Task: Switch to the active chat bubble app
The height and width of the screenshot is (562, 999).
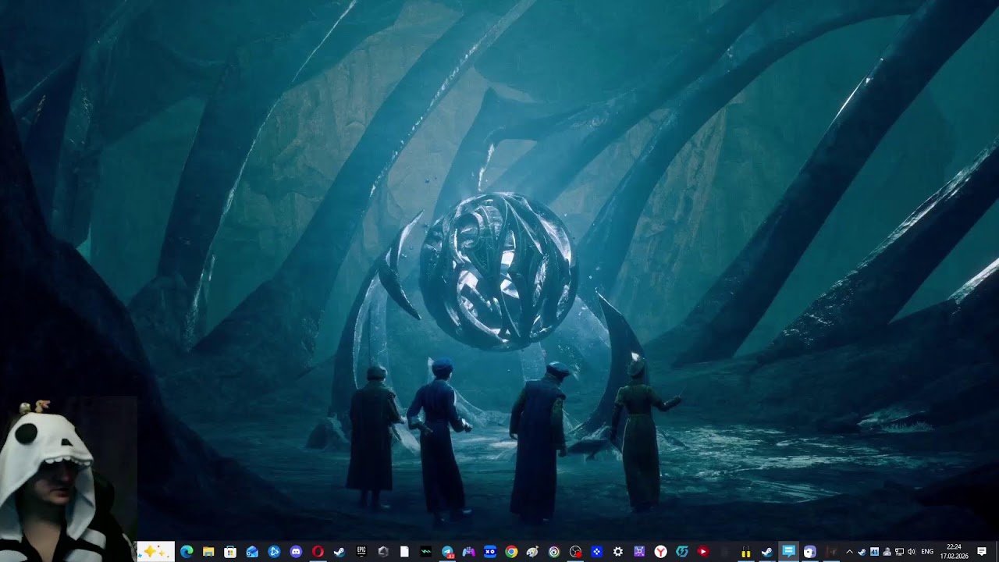Action: pos(788,551)
